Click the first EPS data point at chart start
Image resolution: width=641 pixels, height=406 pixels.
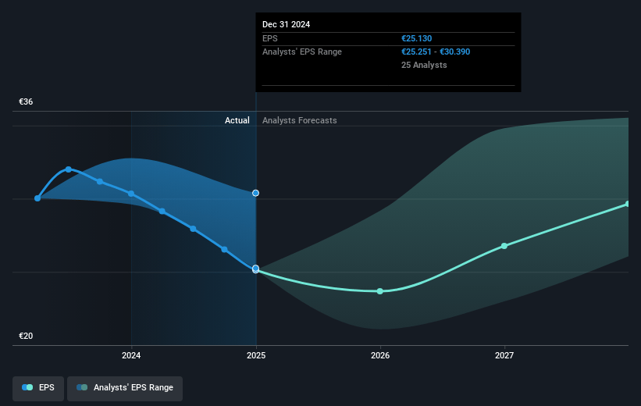point(37,198)
